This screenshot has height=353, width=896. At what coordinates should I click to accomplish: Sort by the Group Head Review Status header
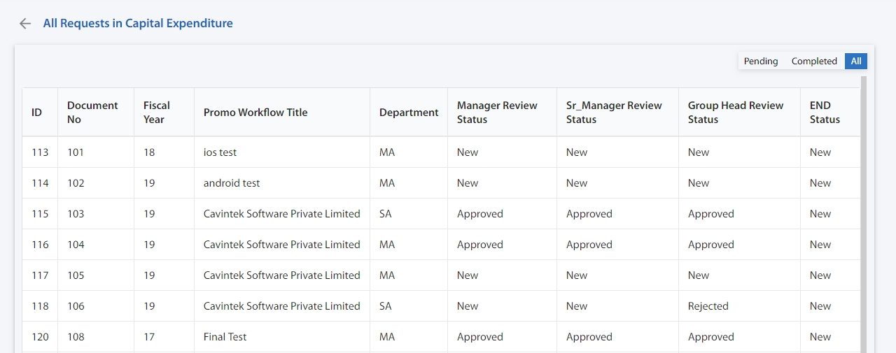[736, 113]
